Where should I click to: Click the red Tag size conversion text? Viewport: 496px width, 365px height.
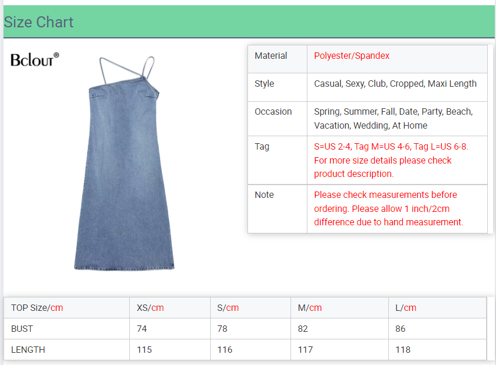click(391, 160)
